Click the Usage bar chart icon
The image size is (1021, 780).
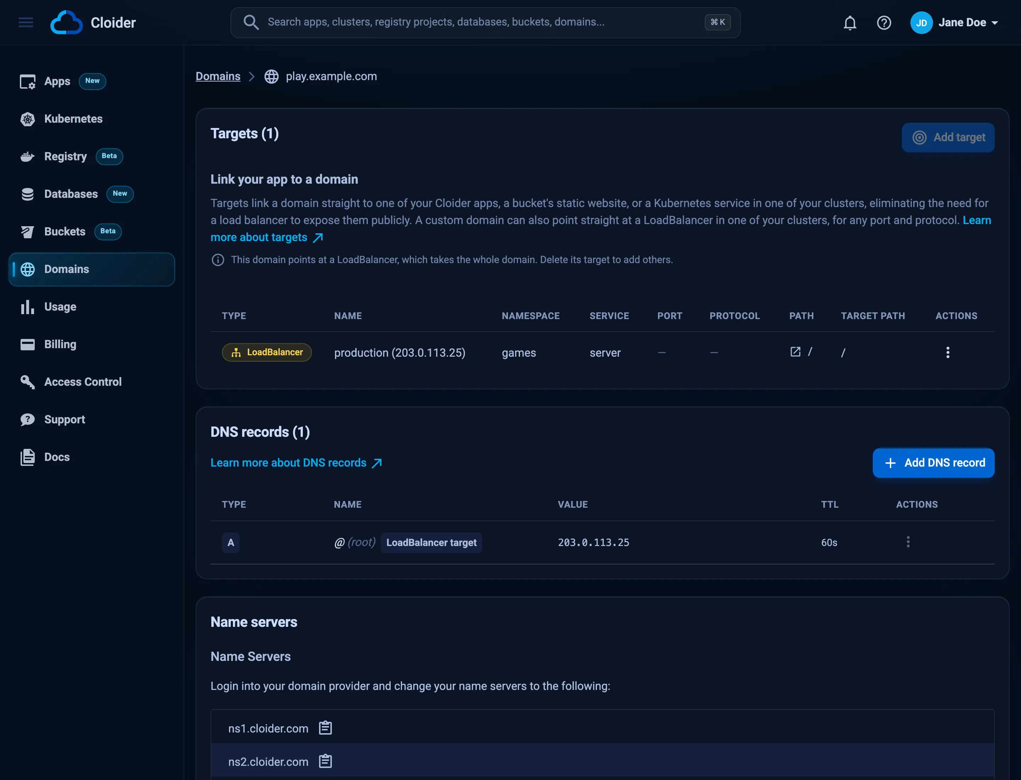[27, 307]
